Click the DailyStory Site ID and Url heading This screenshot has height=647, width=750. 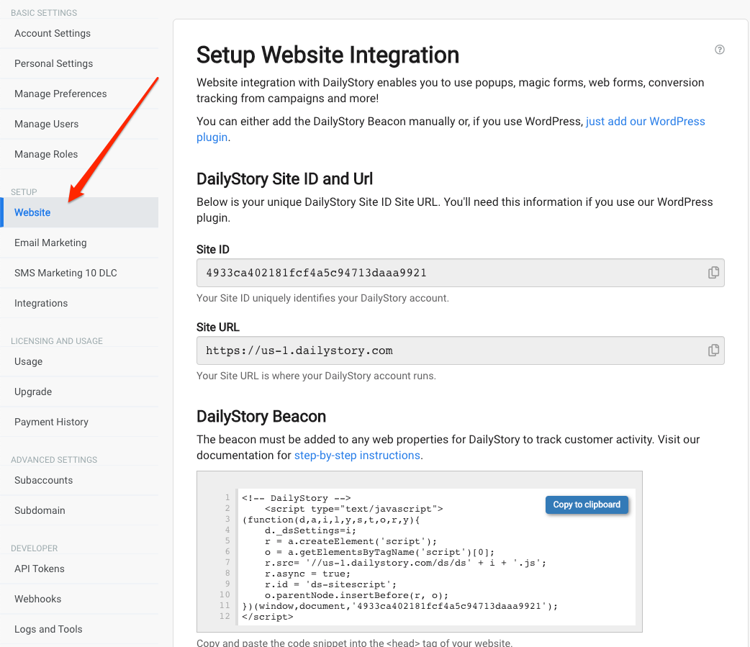[x=284, y=179]
